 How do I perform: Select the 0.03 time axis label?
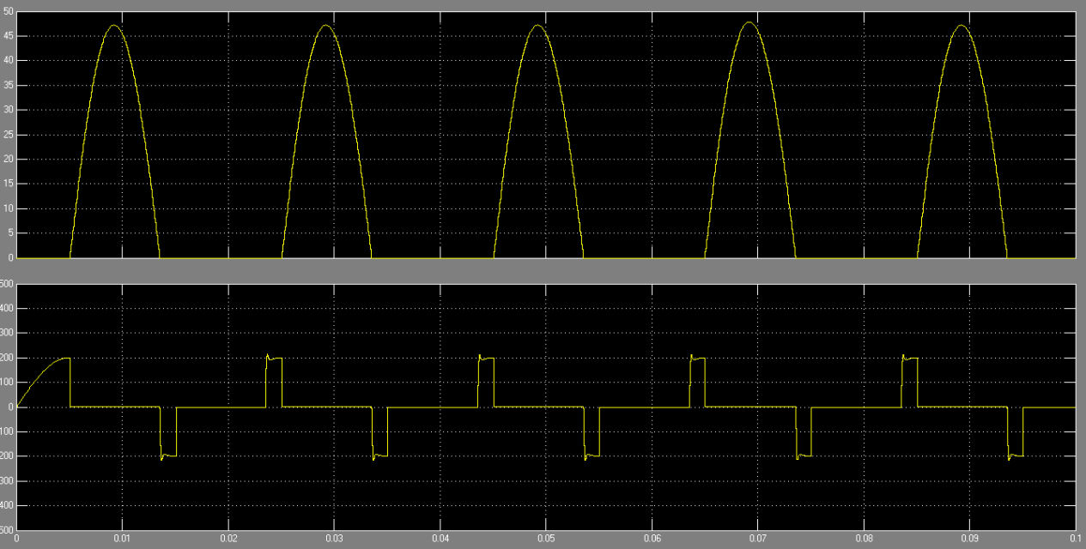(334, 540)
